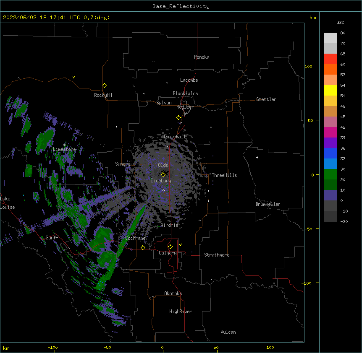Click the Innisfail label
This screenshot has height=353, width=362.
tap(175, 137)
